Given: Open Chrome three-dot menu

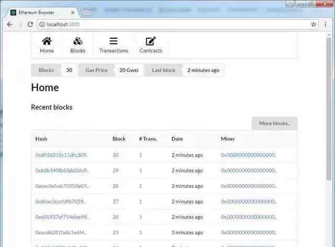Looking at the screenshot, I should (x=326, y=25).
